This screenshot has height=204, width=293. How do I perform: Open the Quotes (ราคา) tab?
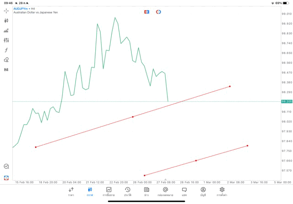point(71,191)
